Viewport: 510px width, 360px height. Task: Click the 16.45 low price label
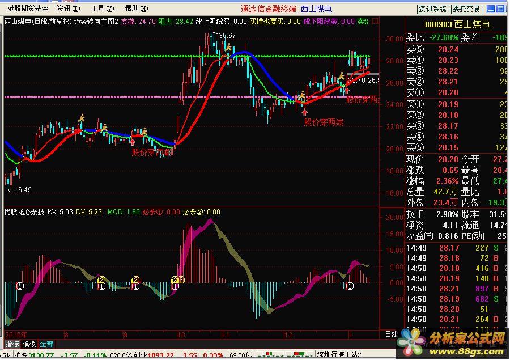point(20,190)
